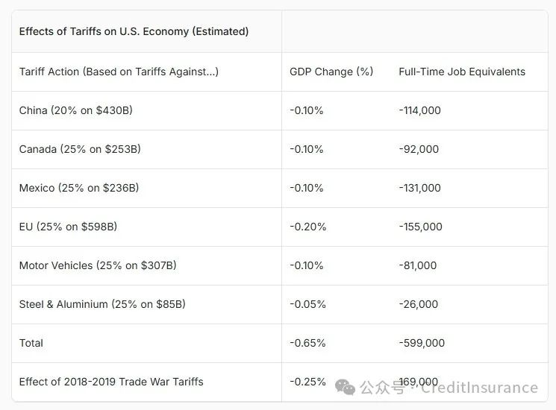Select the -131,000 jobs value for Mexico
Screen dimensions: 556x410
(419, 188)
